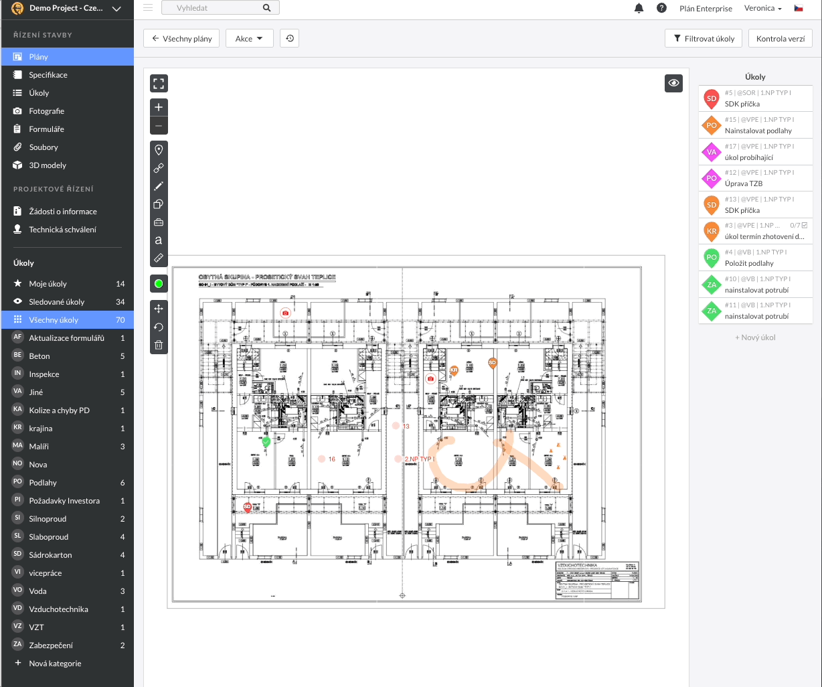The image size is (822, 687).
Task: Select the location pin tool
Action: (159, 150)
